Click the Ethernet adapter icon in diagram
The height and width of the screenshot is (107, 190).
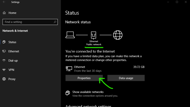click(93, 35)
